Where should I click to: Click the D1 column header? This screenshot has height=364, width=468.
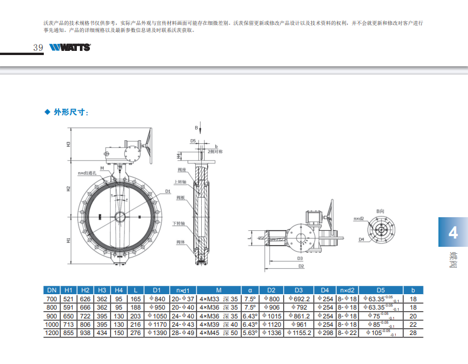[157, 290]
